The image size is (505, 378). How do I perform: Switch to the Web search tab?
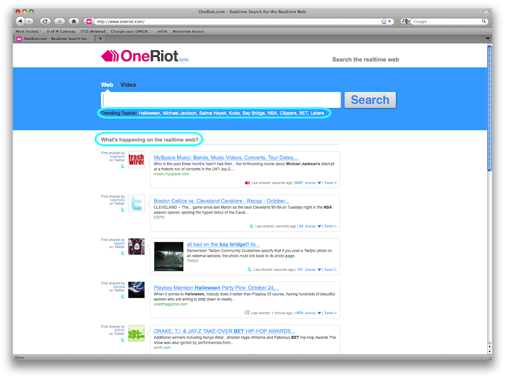[x=107, y=85]
